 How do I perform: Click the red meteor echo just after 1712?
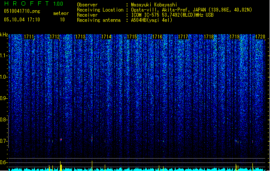click(61, 140)
